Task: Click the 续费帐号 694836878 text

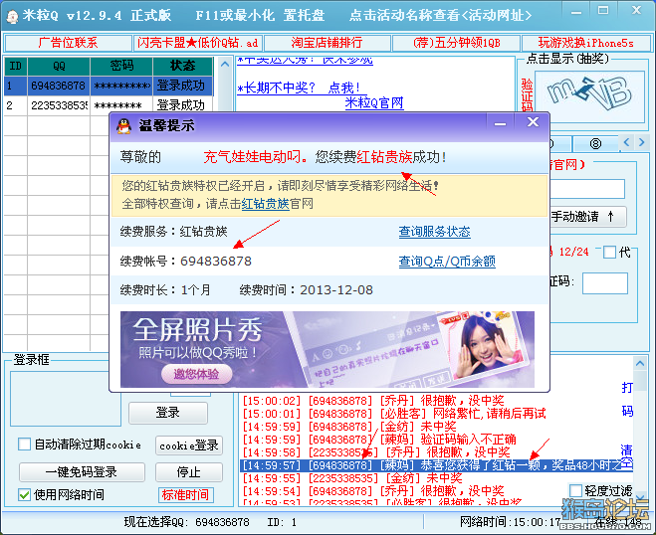Action: click(186, 262)
